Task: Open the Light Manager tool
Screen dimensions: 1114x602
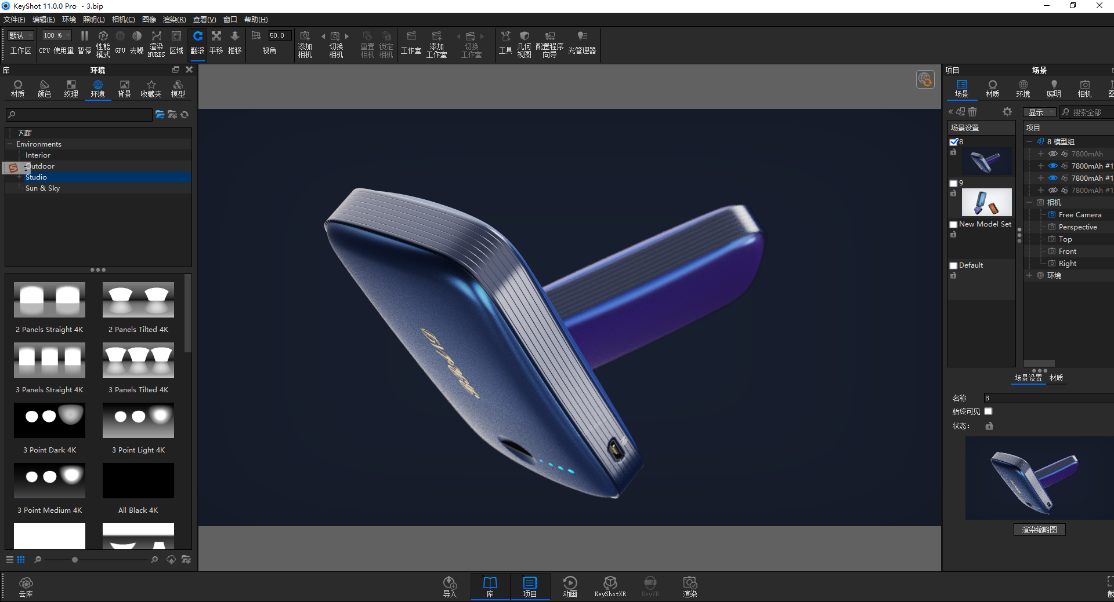Action: (582, 42)
